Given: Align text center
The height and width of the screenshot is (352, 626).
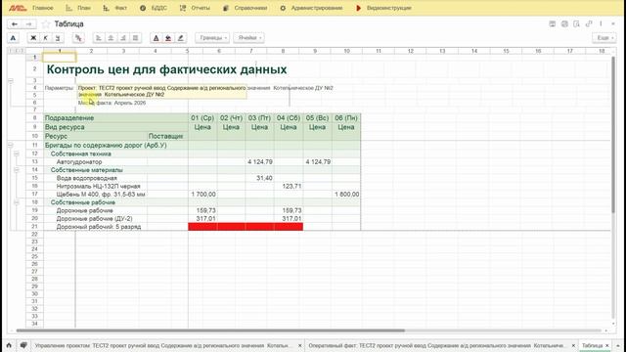Looking at the screenshot, I should 111,38.
